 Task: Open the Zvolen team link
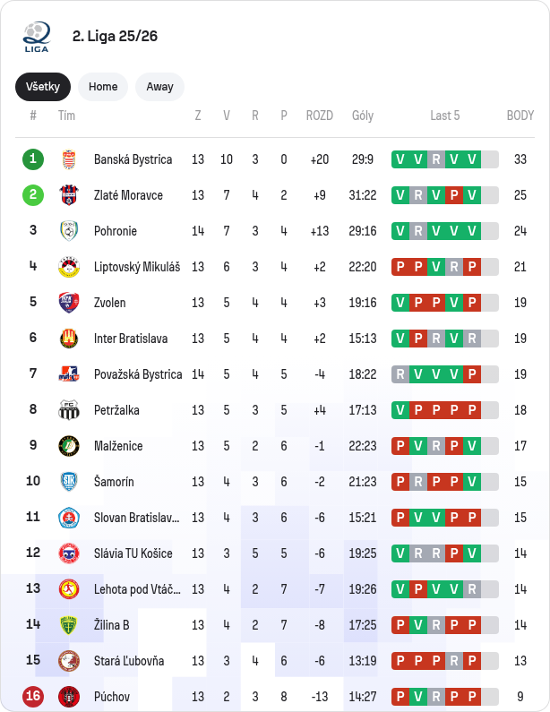[x=110, y=303]
